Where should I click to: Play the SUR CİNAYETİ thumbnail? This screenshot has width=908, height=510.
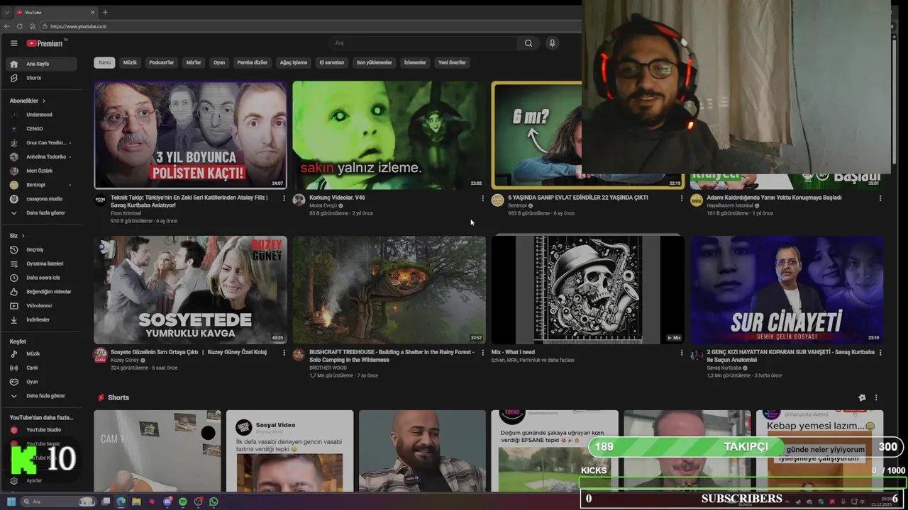click(787, 290)
